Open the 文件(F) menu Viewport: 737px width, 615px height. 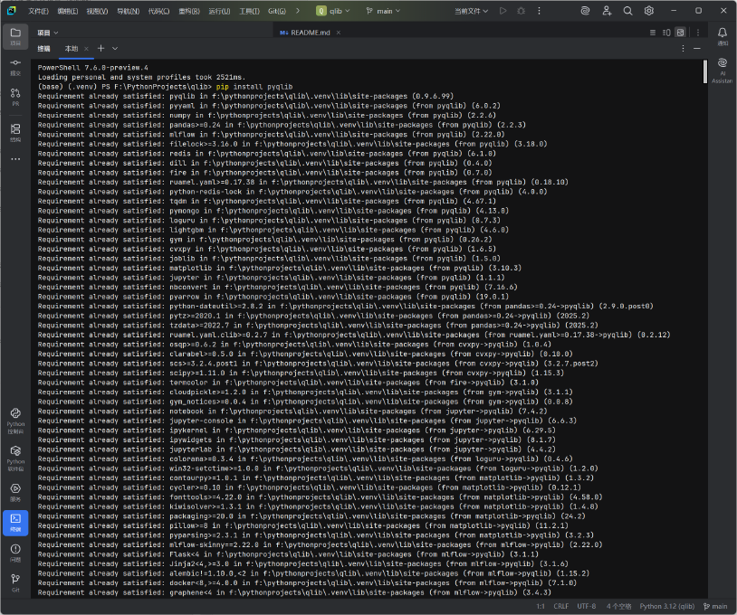(39, 11)
